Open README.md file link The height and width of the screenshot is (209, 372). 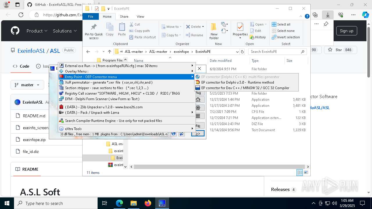tap(34, 116)
